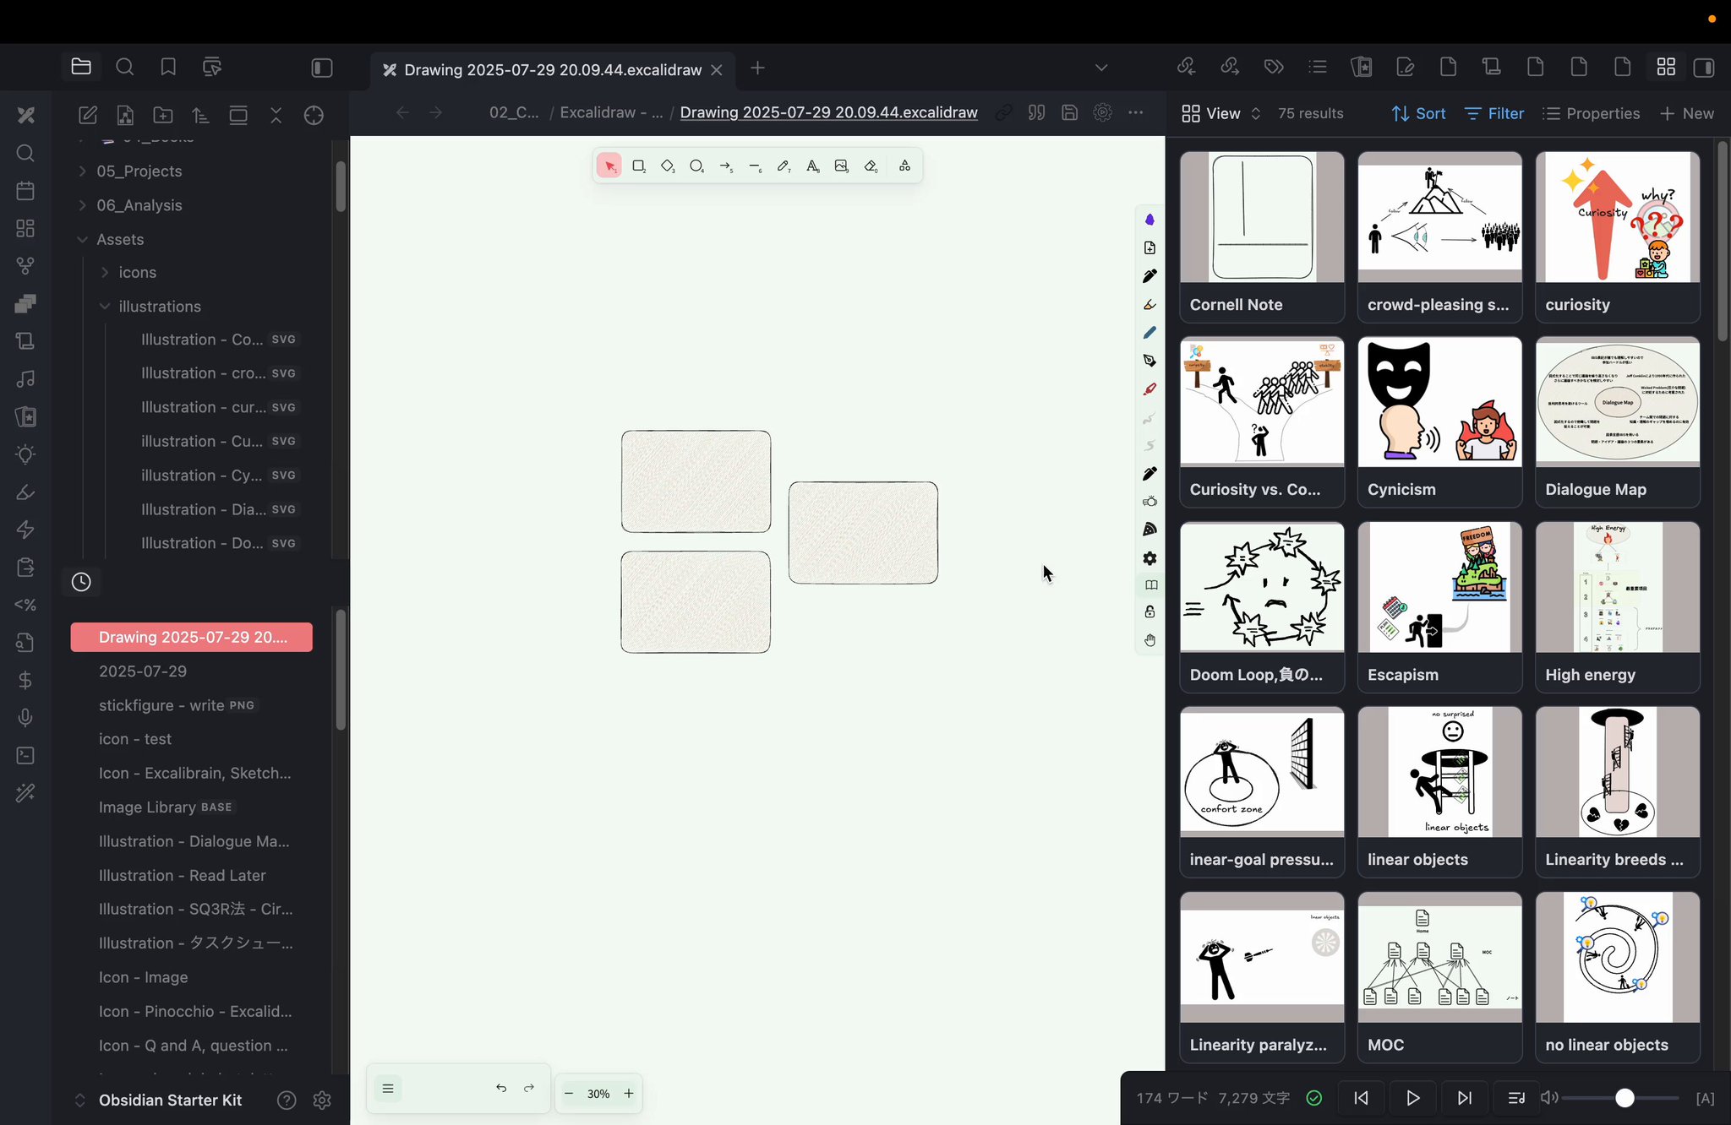This screenshot has width=1731, height=1125.
Task: Open the more shapes tools icon
Action: point(904,166)
